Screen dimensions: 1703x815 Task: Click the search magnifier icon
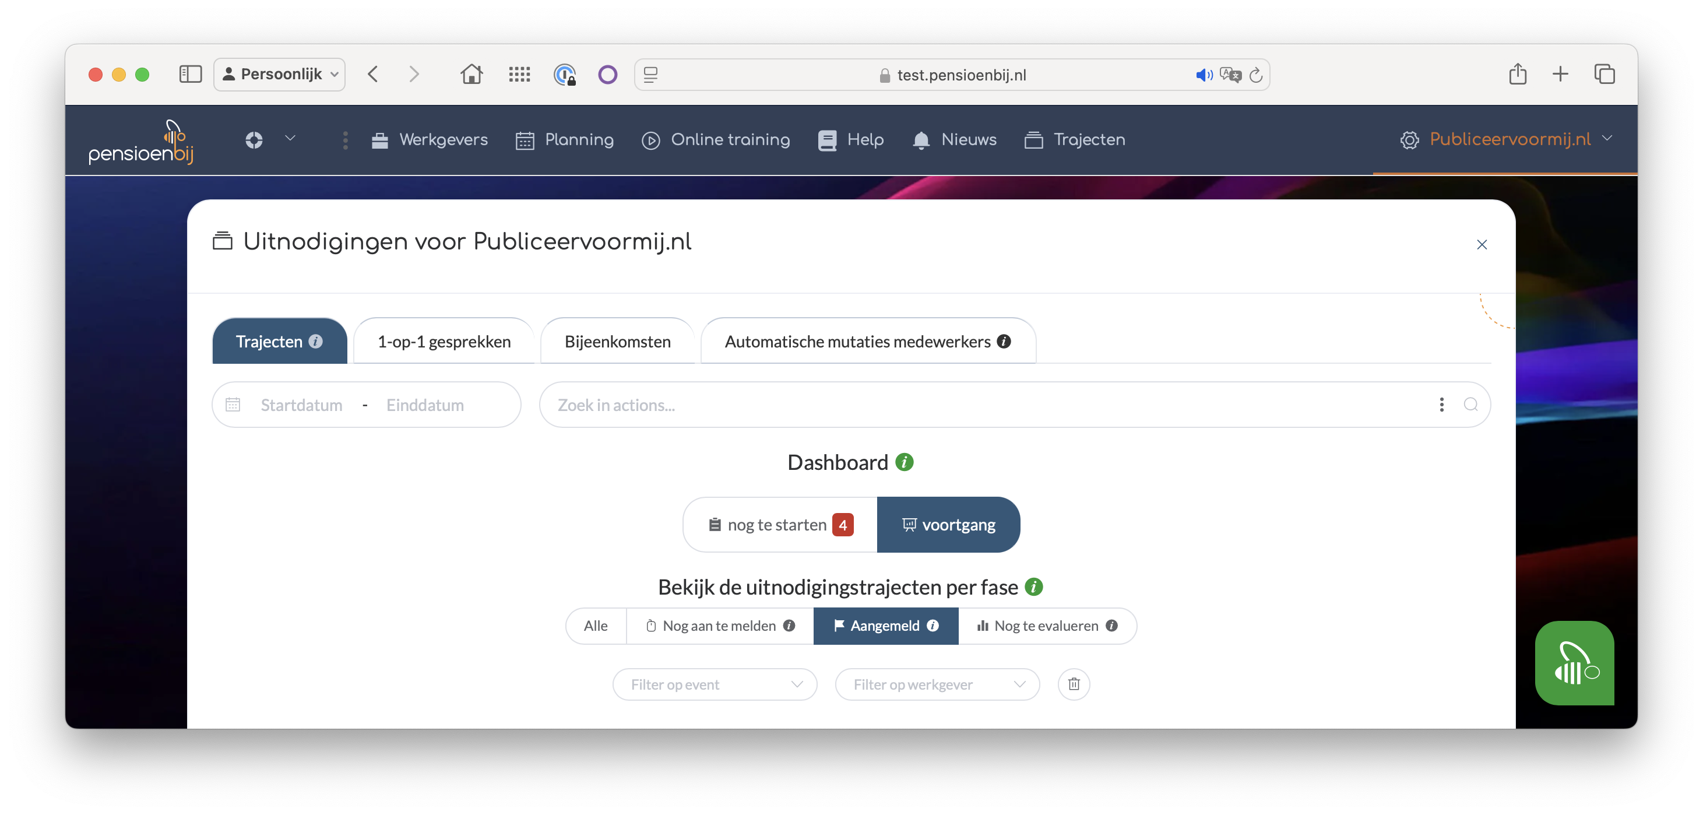[1470, 404]
